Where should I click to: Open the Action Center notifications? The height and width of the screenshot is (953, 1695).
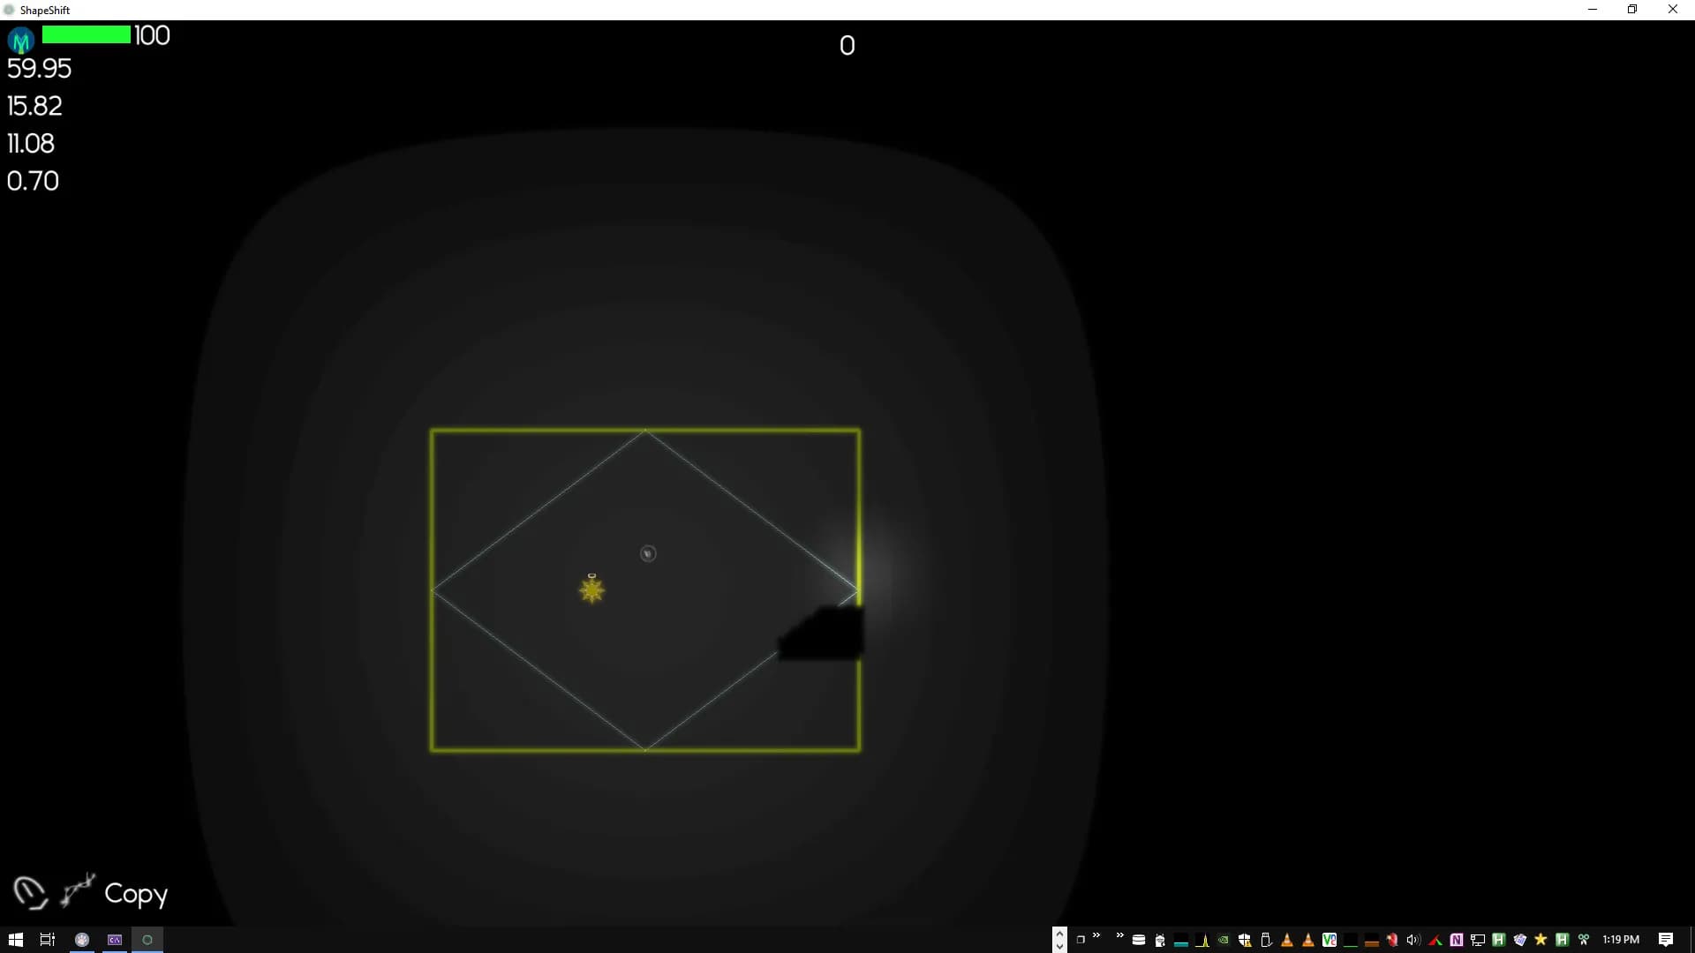click(1666, 940)
